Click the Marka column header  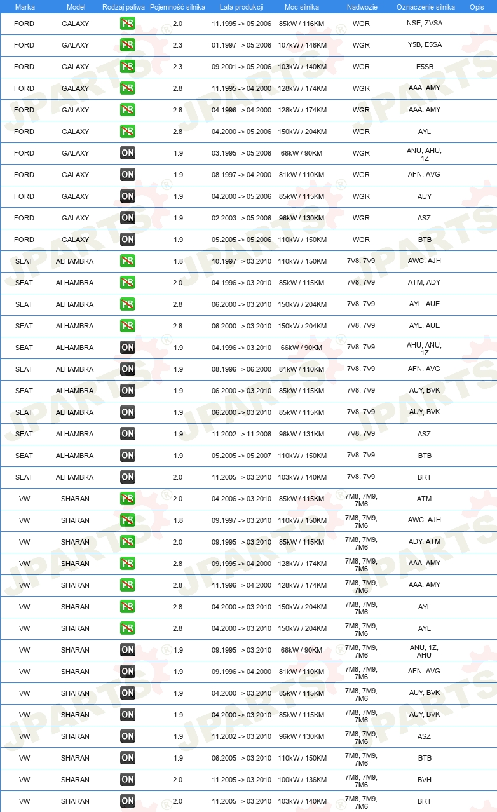[25, 7]
